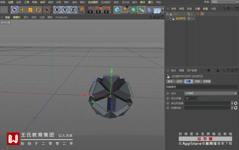Select the Rotate tool circular arrows icon
239x150 pixels.
(38, 10)
